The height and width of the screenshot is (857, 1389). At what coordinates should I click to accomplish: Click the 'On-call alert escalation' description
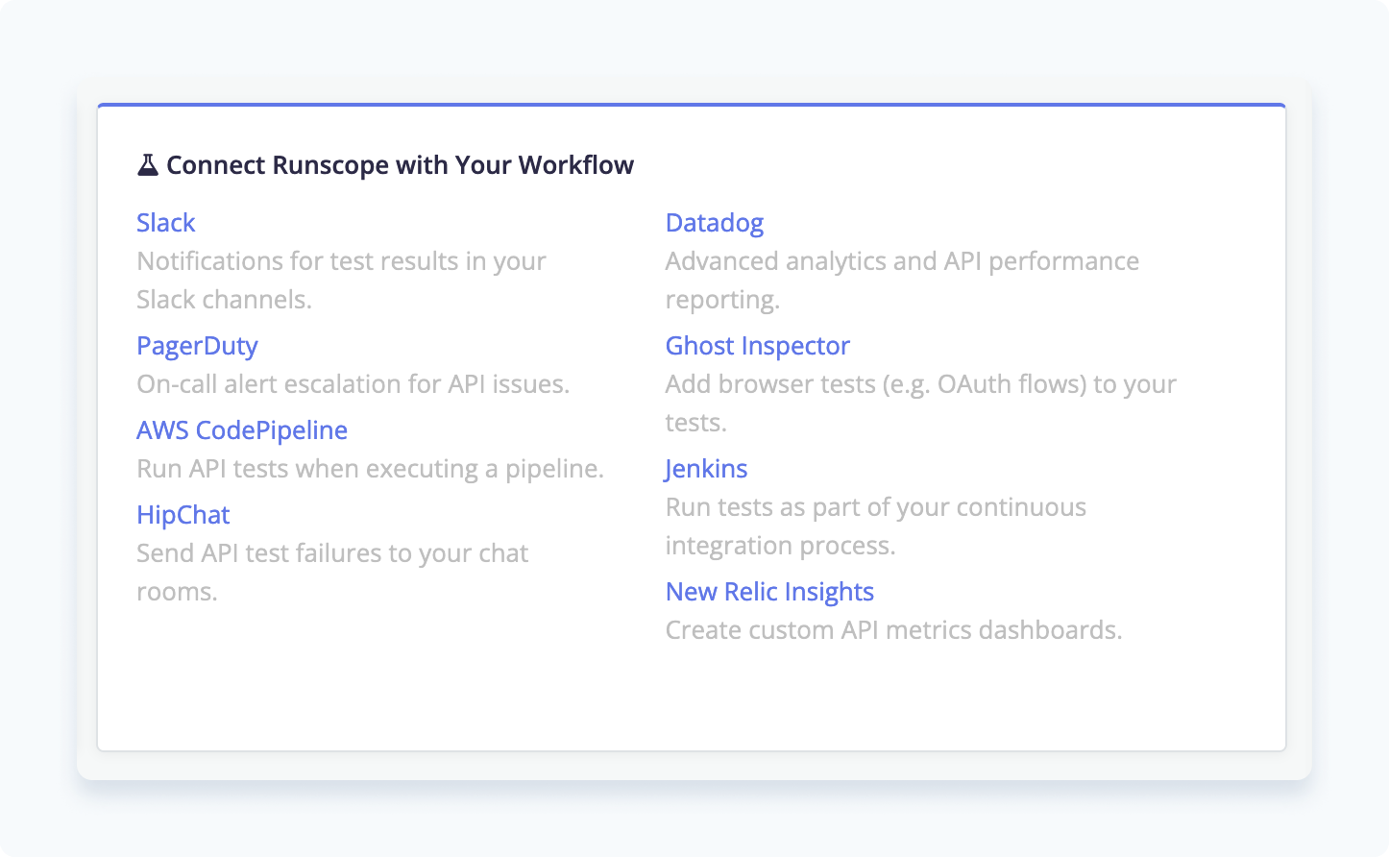[353, 384]
